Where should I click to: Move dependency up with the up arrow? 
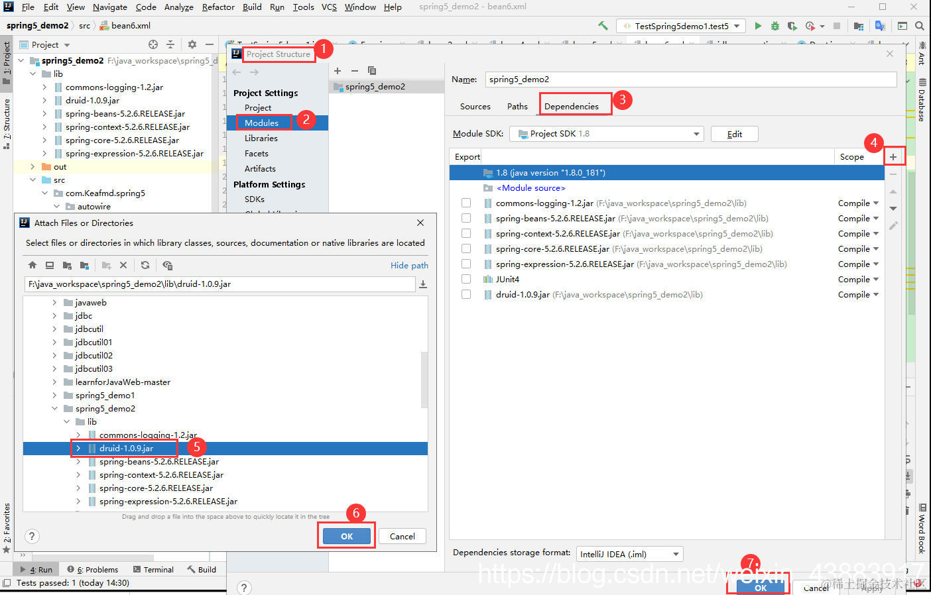point(893,191)
